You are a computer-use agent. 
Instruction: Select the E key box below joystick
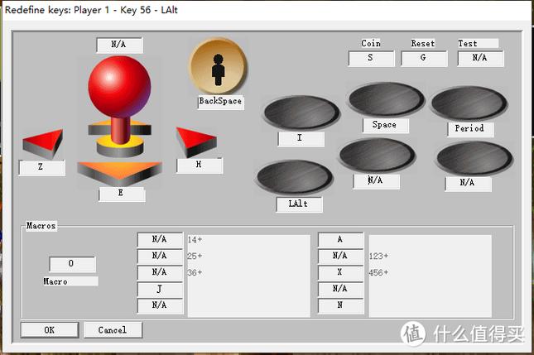tap(122, 194)
